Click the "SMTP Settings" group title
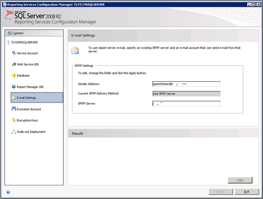 pyautogui.click(x=84, y=66)
